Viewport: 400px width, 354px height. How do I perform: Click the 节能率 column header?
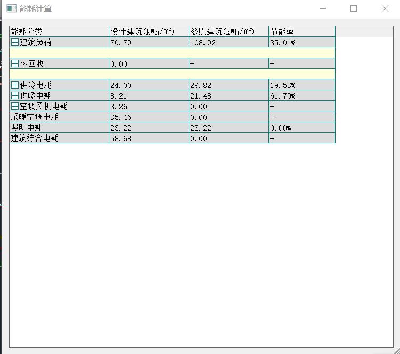[301, 31]
